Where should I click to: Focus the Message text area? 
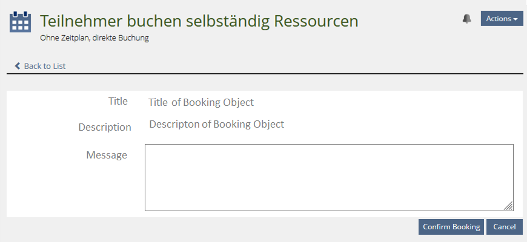329,177
